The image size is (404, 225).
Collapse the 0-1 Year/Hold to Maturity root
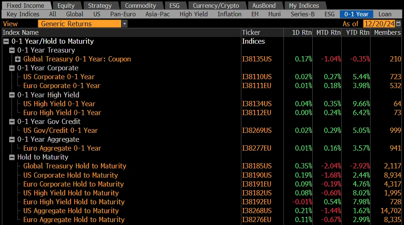6,41
